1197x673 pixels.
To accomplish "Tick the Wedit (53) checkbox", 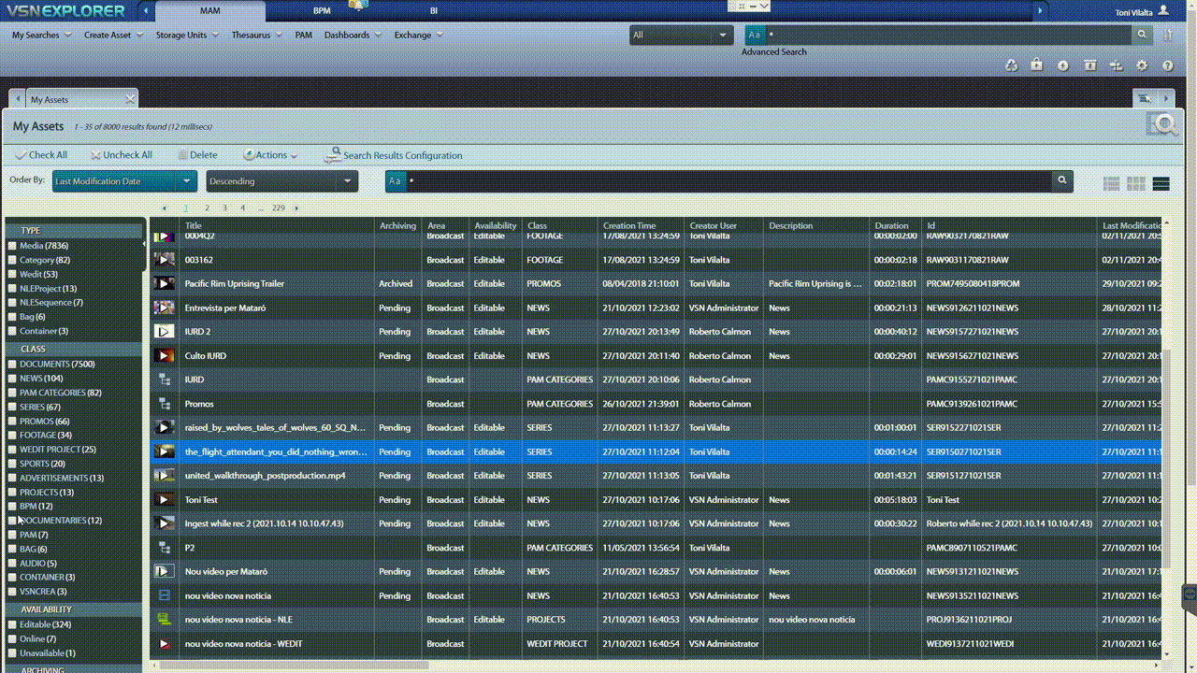I will click(12, 275).
